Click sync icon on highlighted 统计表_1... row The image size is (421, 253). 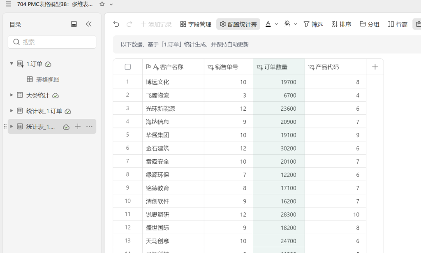(66, 127)
